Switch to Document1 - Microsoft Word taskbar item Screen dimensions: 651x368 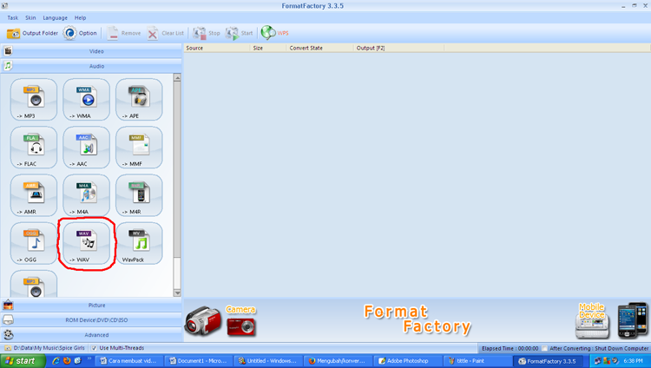[x=199, y=361]
